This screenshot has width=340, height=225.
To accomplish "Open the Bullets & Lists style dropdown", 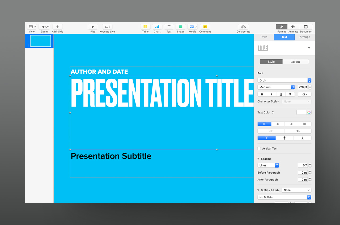I will (x=296, y=190).
